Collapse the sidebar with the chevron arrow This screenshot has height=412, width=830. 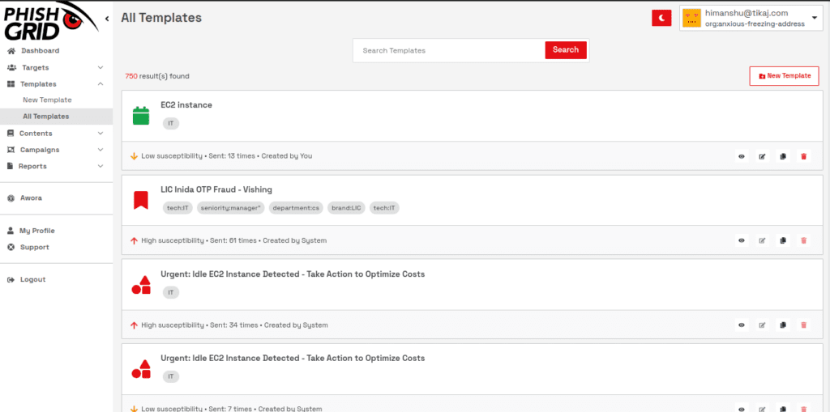coord(107,19)
